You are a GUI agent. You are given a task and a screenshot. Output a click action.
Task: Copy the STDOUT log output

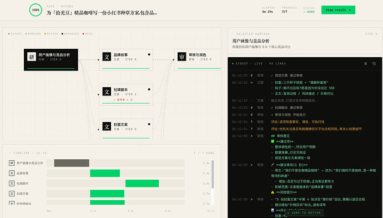tap(374, 63)
